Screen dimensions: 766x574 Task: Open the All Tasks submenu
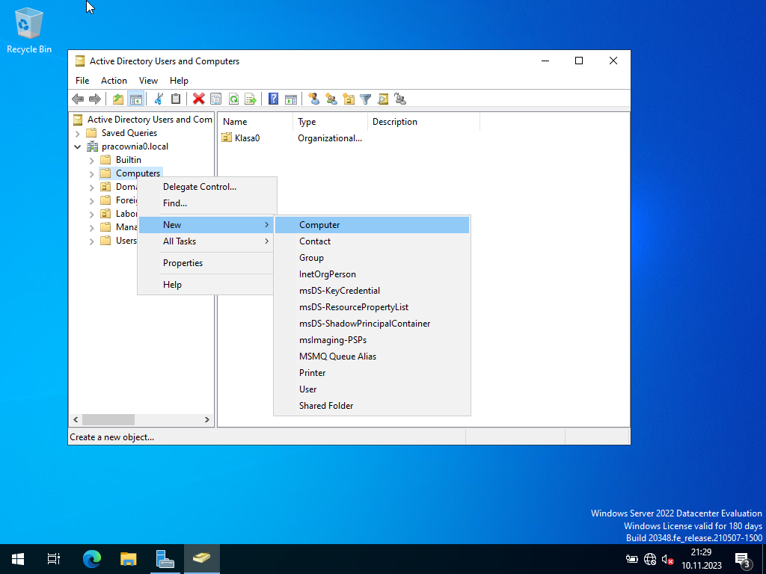point(206,241)
